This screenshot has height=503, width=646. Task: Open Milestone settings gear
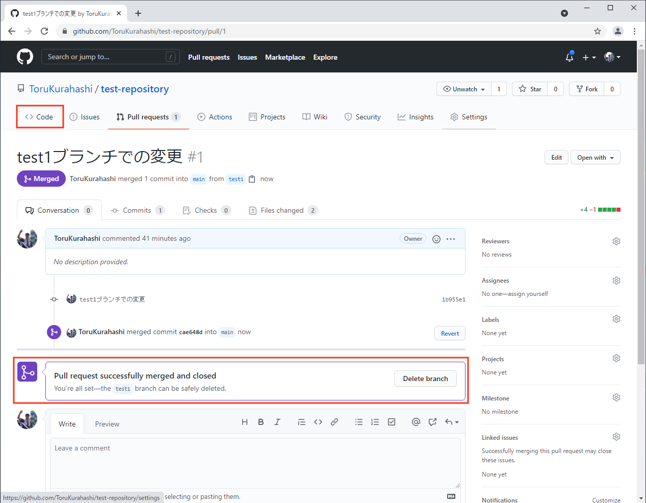(616, 397)
